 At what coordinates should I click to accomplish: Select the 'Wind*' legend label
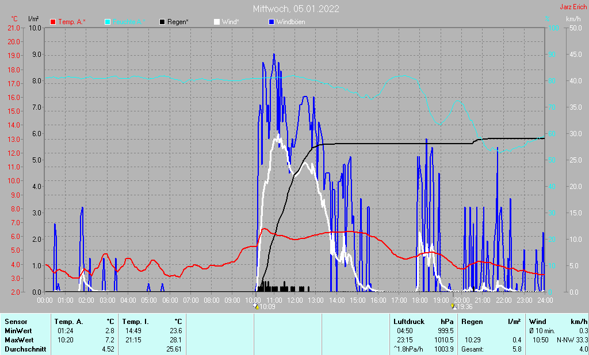230,22
